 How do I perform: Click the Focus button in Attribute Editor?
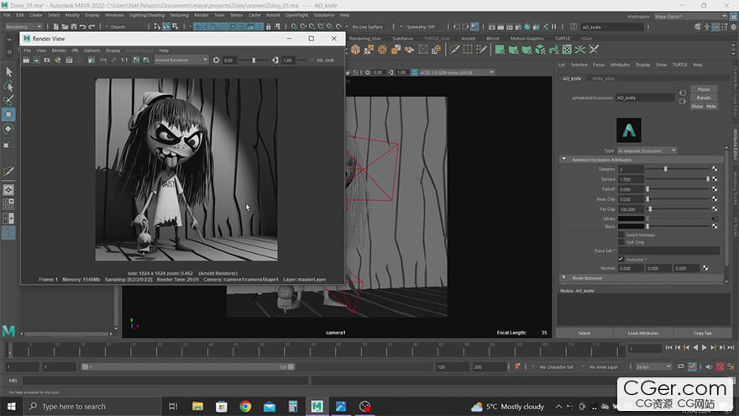click(704, 89)
